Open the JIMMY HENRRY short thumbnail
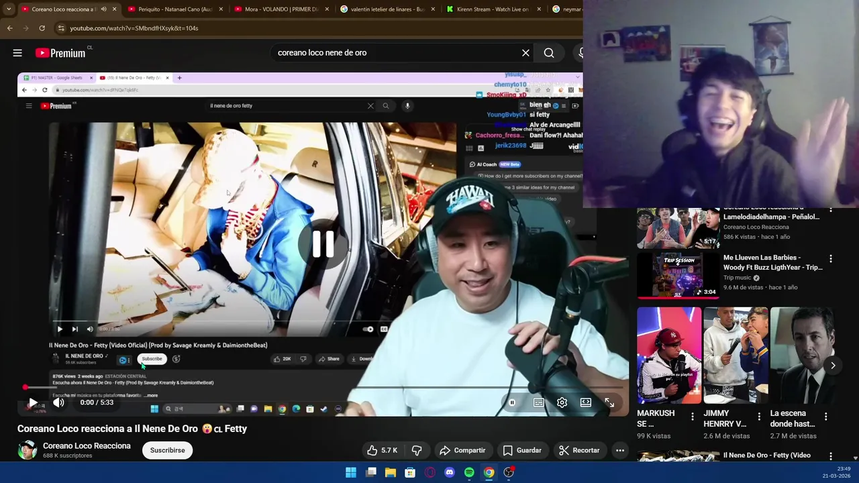The image size is (859, 483). coord(736,356)
